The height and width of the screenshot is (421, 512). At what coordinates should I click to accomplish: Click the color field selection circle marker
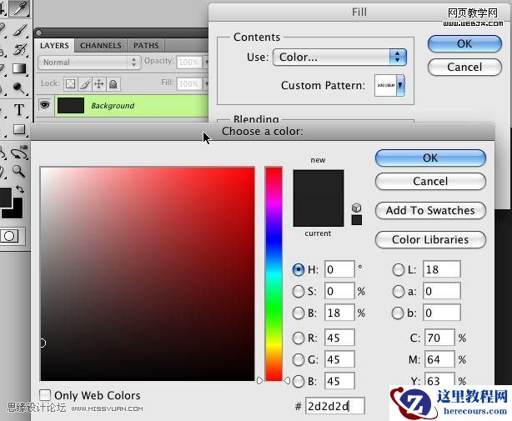[43, 343]
